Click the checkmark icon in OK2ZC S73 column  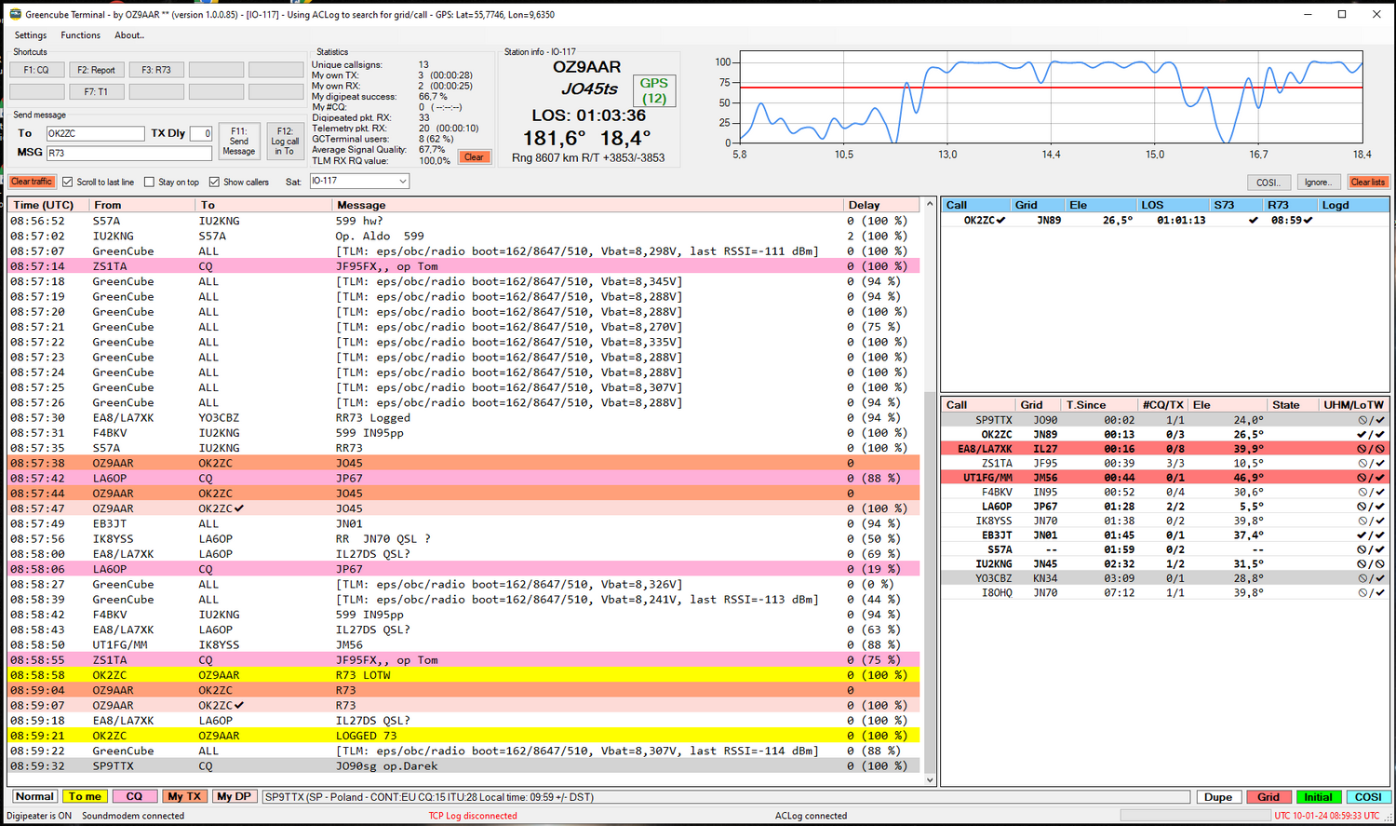tap(1253, 221)
